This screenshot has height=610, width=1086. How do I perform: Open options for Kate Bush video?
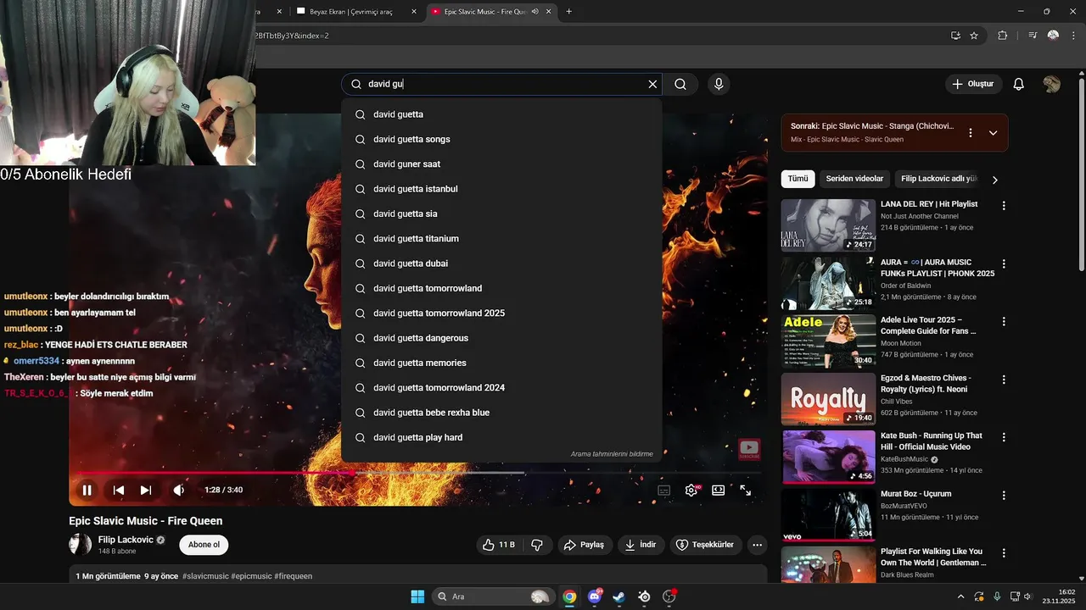[1004, 437]
